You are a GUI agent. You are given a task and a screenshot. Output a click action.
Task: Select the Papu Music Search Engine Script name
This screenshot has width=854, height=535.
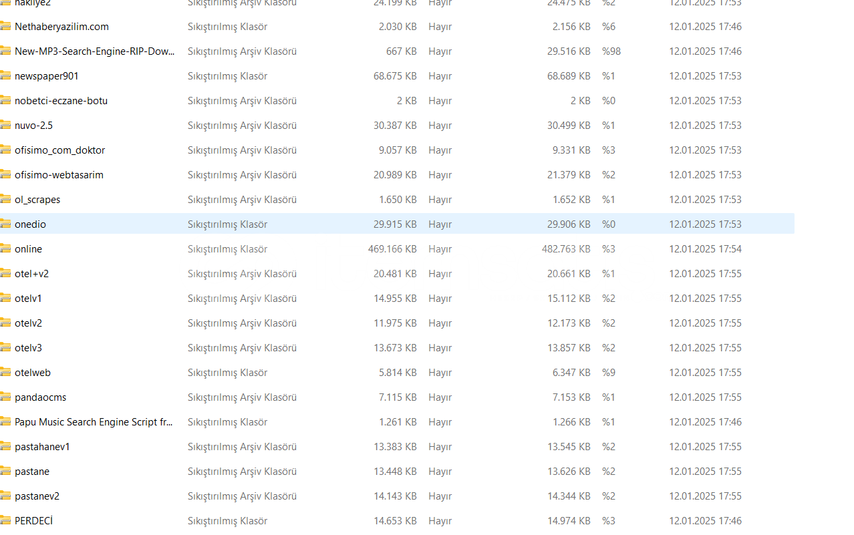pyautogui.click(x=94, y=422)
